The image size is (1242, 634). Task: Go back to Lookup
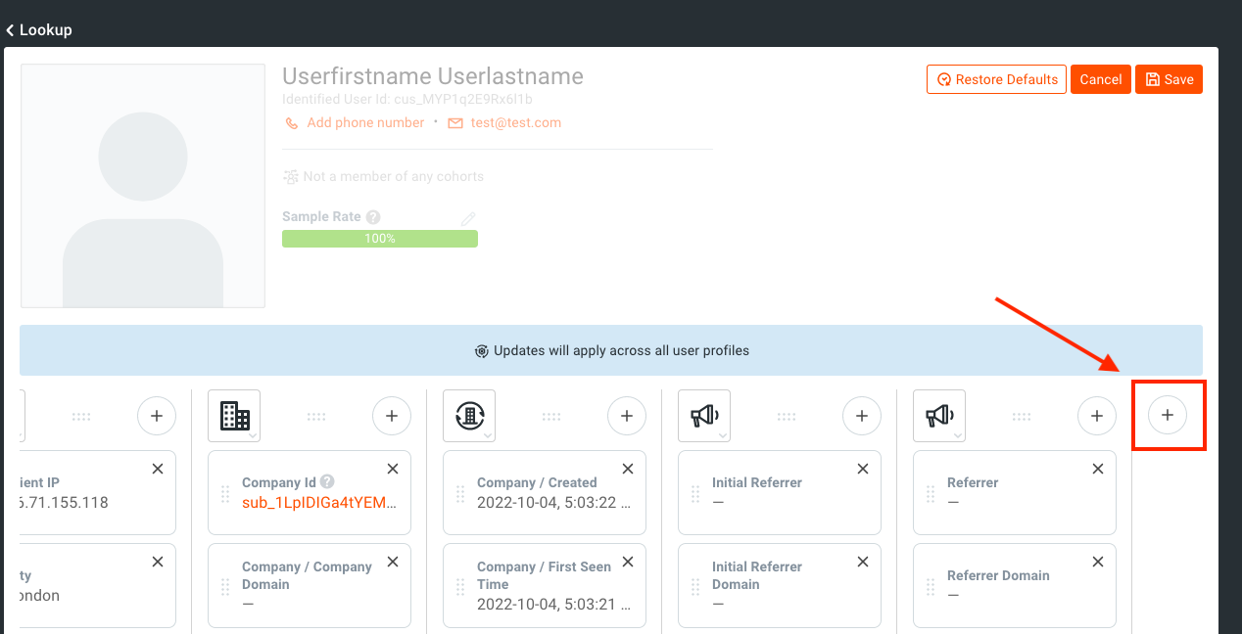39,30
